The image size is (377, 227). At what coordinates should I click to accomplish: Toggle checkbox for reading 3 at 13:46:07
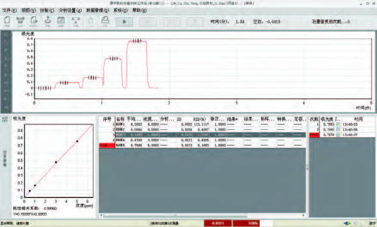click(338, 134)
